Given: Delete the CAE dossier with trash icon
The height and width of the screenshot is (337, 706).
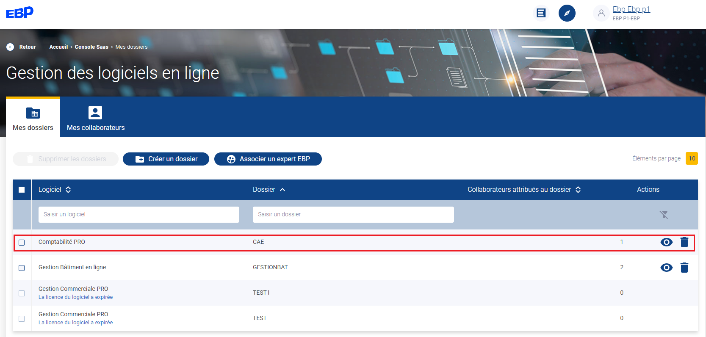Looking at the screenshot, I should pos(684,242).
